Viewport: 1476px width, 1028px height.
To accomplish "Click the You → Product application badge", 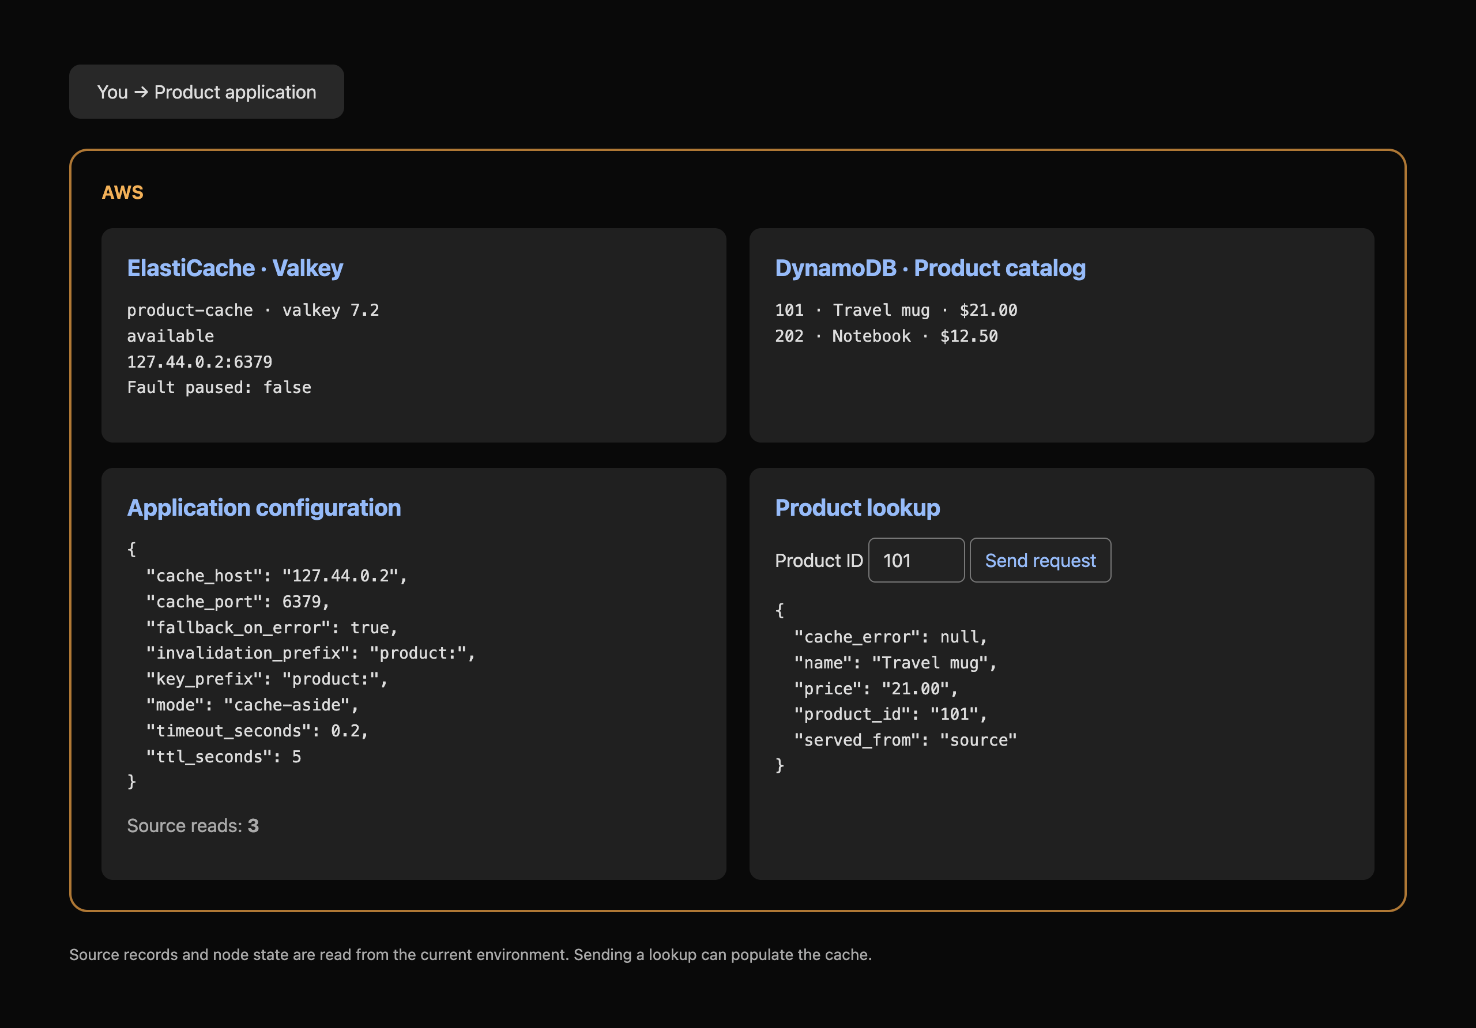I will pyautogui.click(x=206, y=92).
